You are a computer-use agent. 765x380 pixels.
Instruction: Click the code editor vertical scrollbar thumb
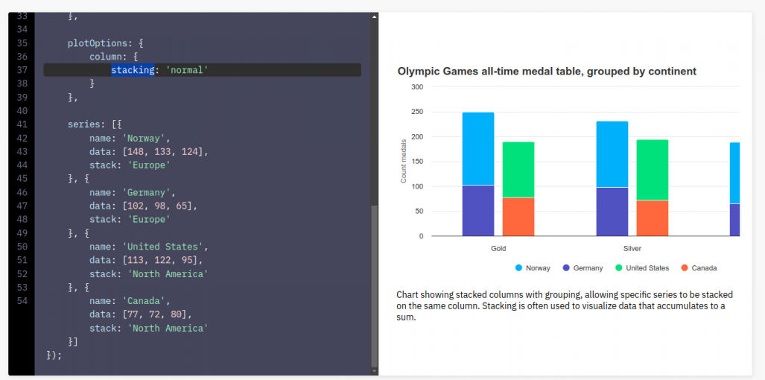(x=375, y=283)
